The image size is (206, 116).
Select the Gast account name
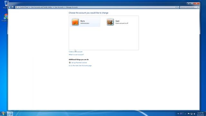point(117,21)
